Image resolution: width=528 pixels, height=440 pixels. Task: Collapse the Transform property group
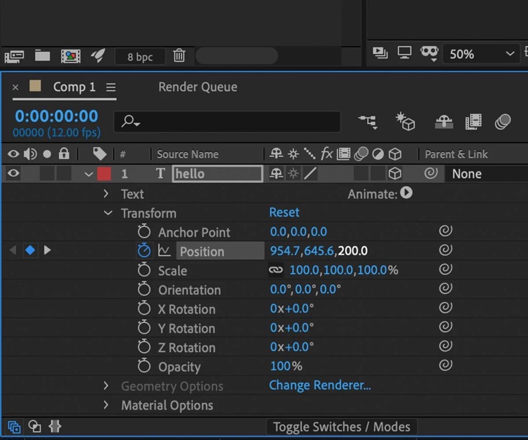click(x=108, y=213)
